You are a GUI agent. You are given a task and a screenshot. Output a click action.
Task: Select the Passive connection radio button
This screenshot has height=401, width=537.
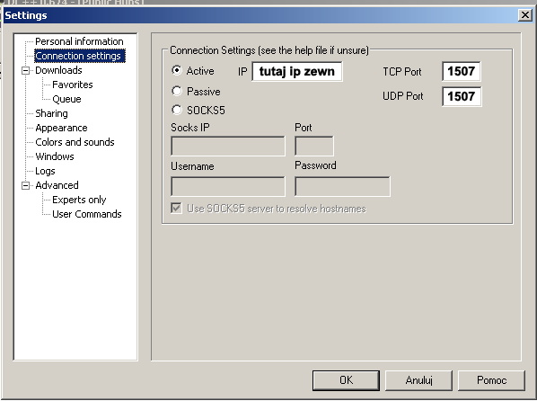[177, 91]
